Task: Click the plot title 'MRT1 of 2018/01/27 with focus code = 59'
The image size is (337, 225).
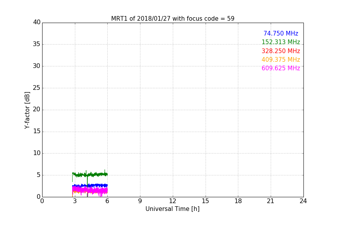Action: 172,19
